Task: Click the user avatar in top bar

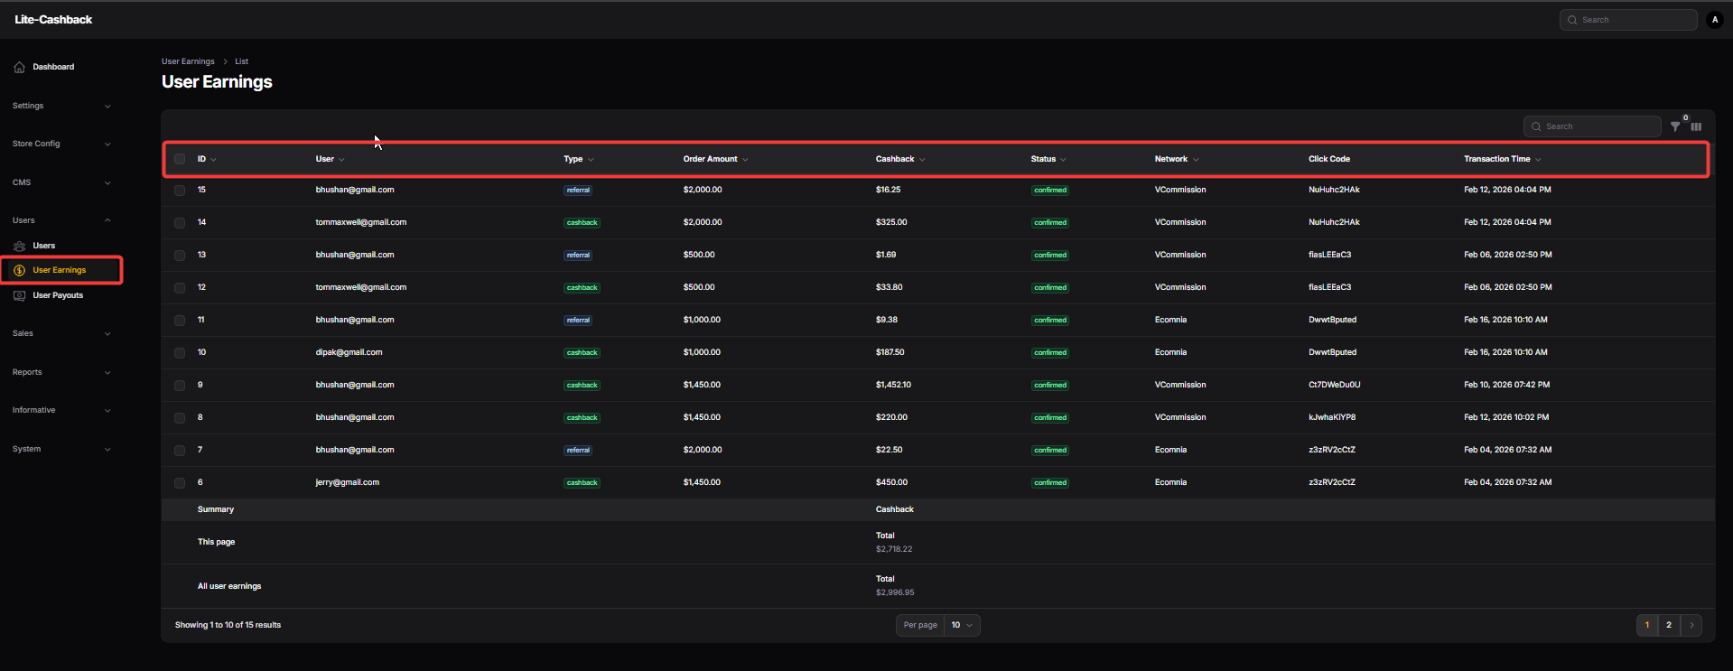Action: (1715, 20)
